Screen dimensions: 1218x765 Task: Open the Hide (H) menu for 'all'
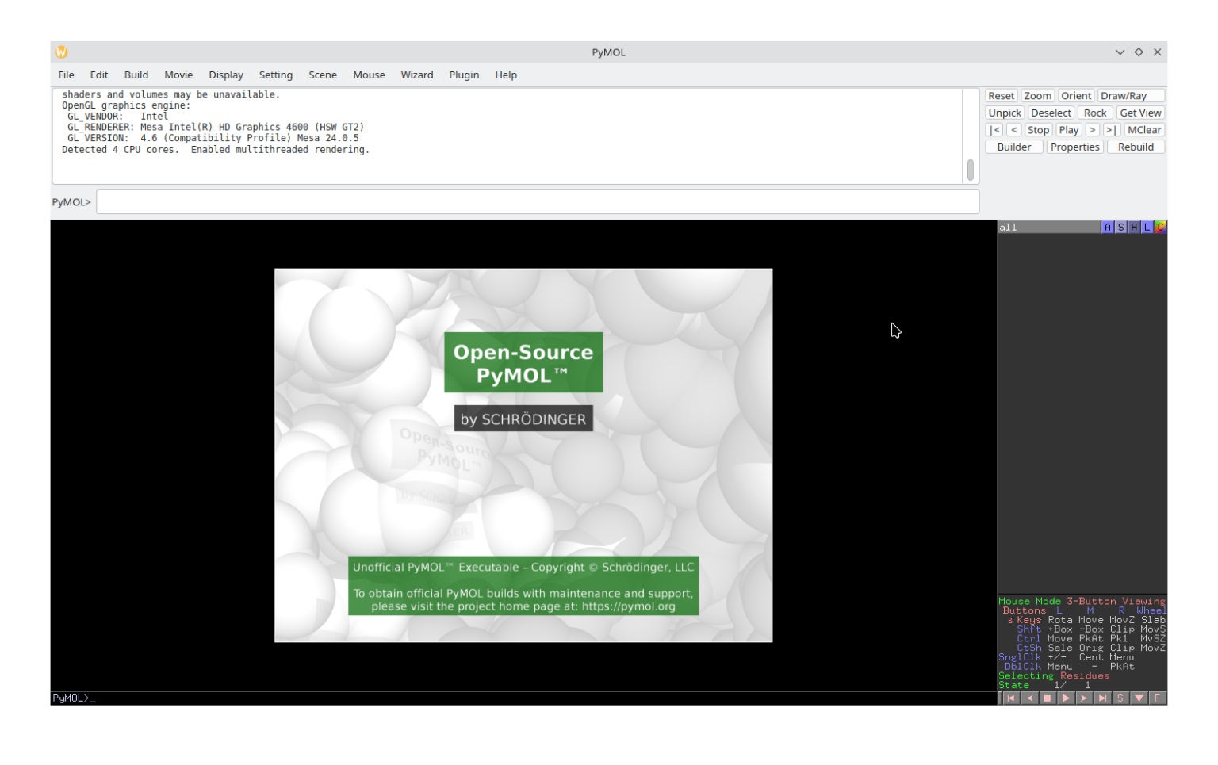tap(1133, 227)
